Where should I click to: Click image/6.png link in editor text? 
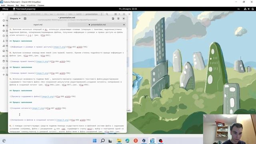point(47,96)
